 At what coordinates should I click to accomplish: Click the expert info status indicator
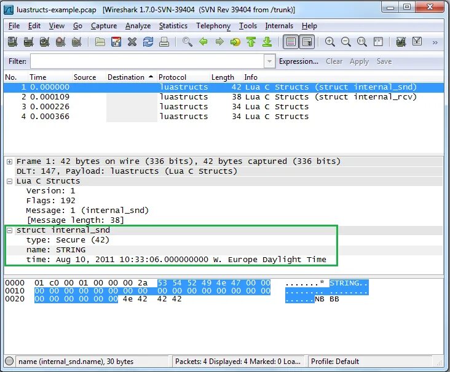9,361
